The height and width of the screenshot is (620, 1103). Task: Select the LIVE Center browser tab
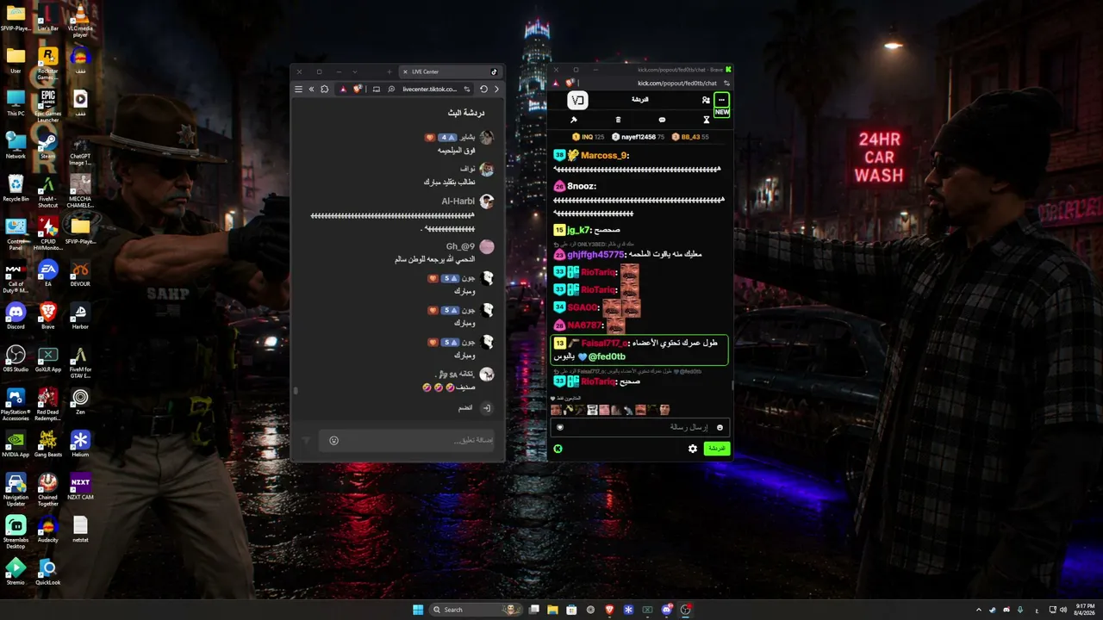click(452, 71)
